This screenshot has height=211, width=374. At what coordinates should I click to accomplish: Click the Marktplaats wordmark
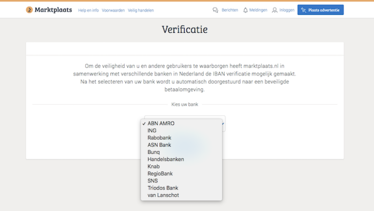[x=53, y=10]
